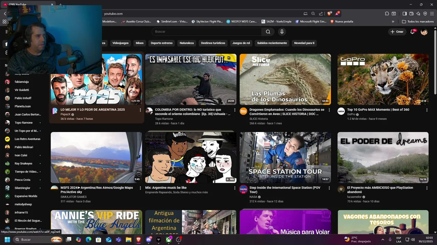The image size is (437, 245).
Task: Select the Juegos de rol filter chip
Action: [x=241, y=43]
